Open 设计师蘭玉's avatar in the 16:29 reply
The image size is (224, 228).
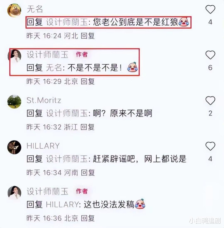[x=15, y=56]
